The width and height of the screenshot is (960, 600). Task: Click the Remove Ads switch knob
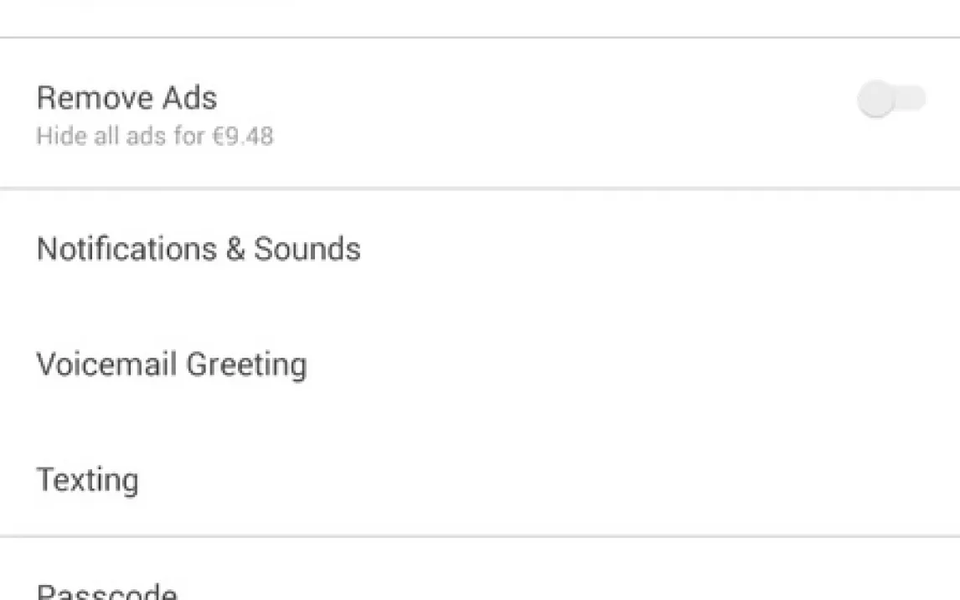[875, 100]
